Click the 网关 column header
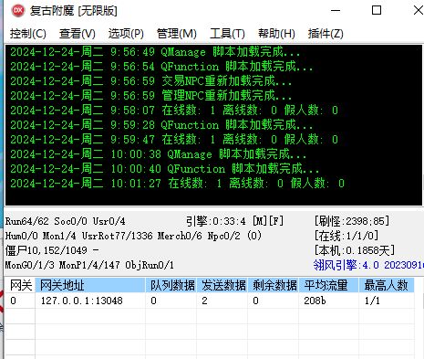The height and width of the screenshot is (359, 424). click(20, 285)
